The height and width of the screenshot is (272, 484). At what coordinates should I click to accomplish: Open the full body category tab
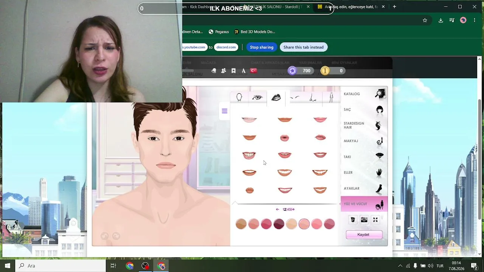(x=331, y=98)
